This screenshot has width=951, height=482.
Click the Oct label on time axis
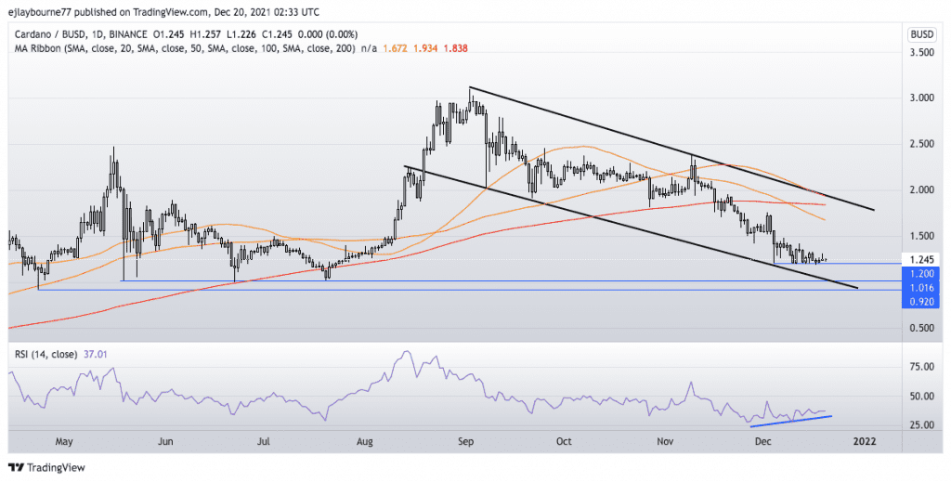[x=564, y=441]
